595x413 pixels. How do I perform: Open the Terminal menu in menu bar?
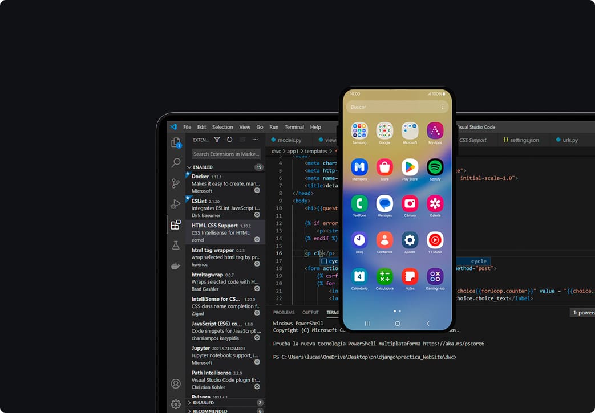pyautogui.click(x=294, y=127)
